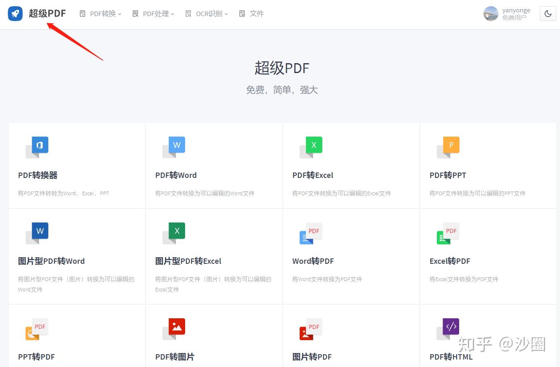This screenshot has height=367, width=560.
Task: Open the PDF转PPT tool title
Action: pos(448,175)
